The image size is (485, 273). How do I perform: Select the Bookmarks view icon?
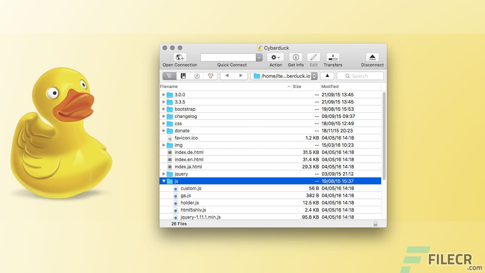[183, 76]
